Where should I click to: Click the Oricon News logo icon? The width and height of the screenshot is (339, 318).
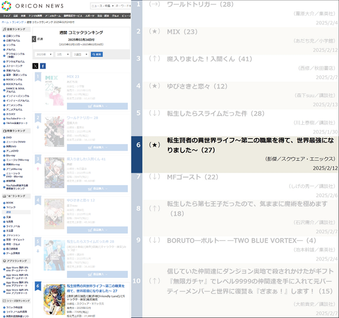click(6, 6)
